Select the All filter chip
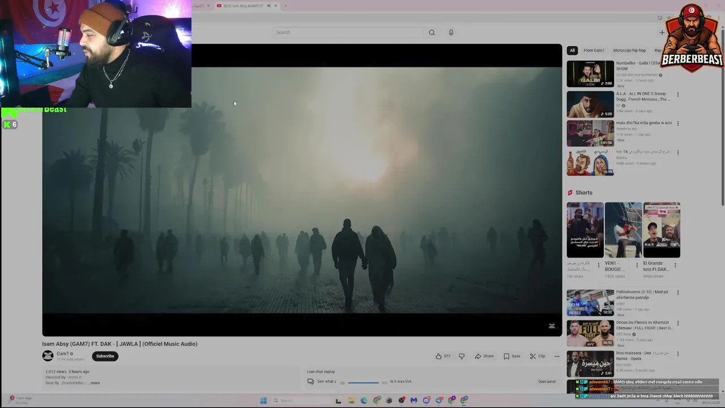This screenshot has height=408, width=725. click(x=572, y=50)
